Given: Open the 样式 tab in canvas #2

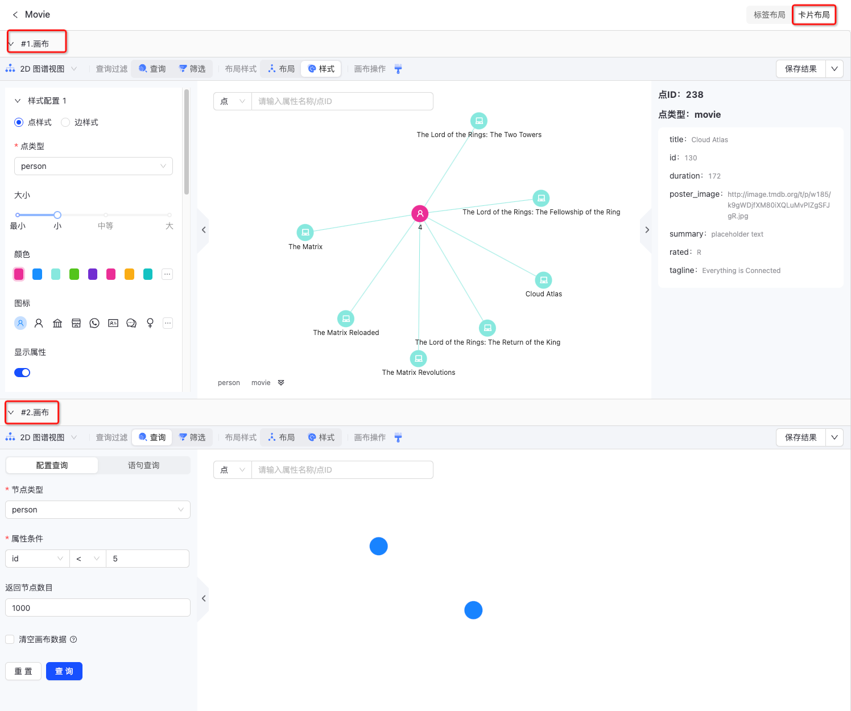Looking at the screenshot, I should [321, 437].
